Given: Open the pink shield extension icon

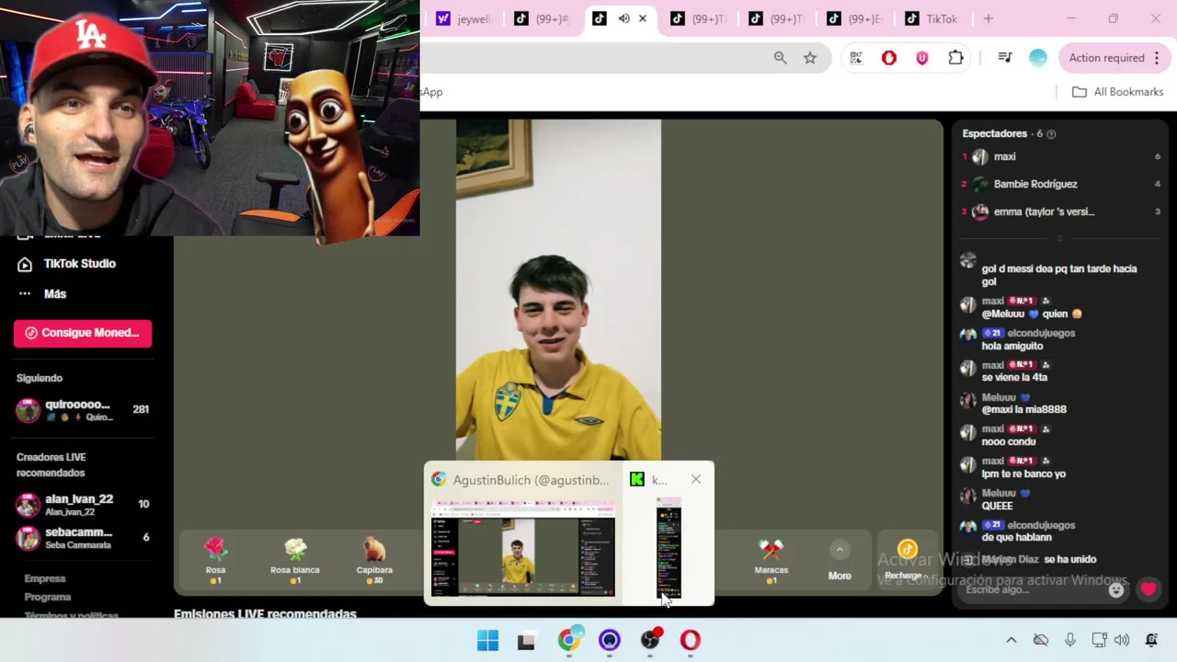Looking at the screenshot, I should pyautogui.click(x=922, y=58).
